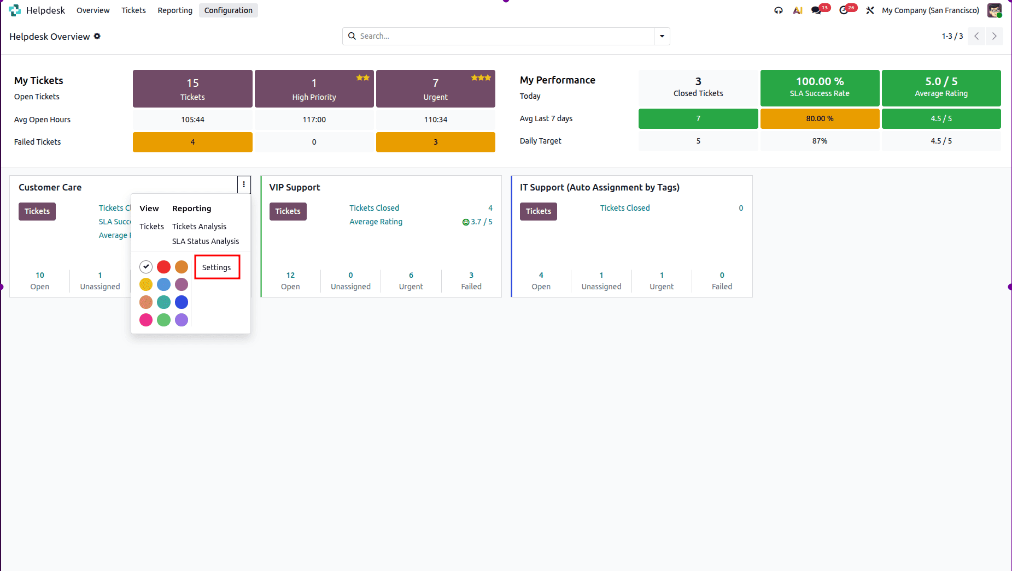The width and height of the screenshot is (1012, 571).
Task: Open Average Rating link in VIP Support
Action: pos(376,222)
